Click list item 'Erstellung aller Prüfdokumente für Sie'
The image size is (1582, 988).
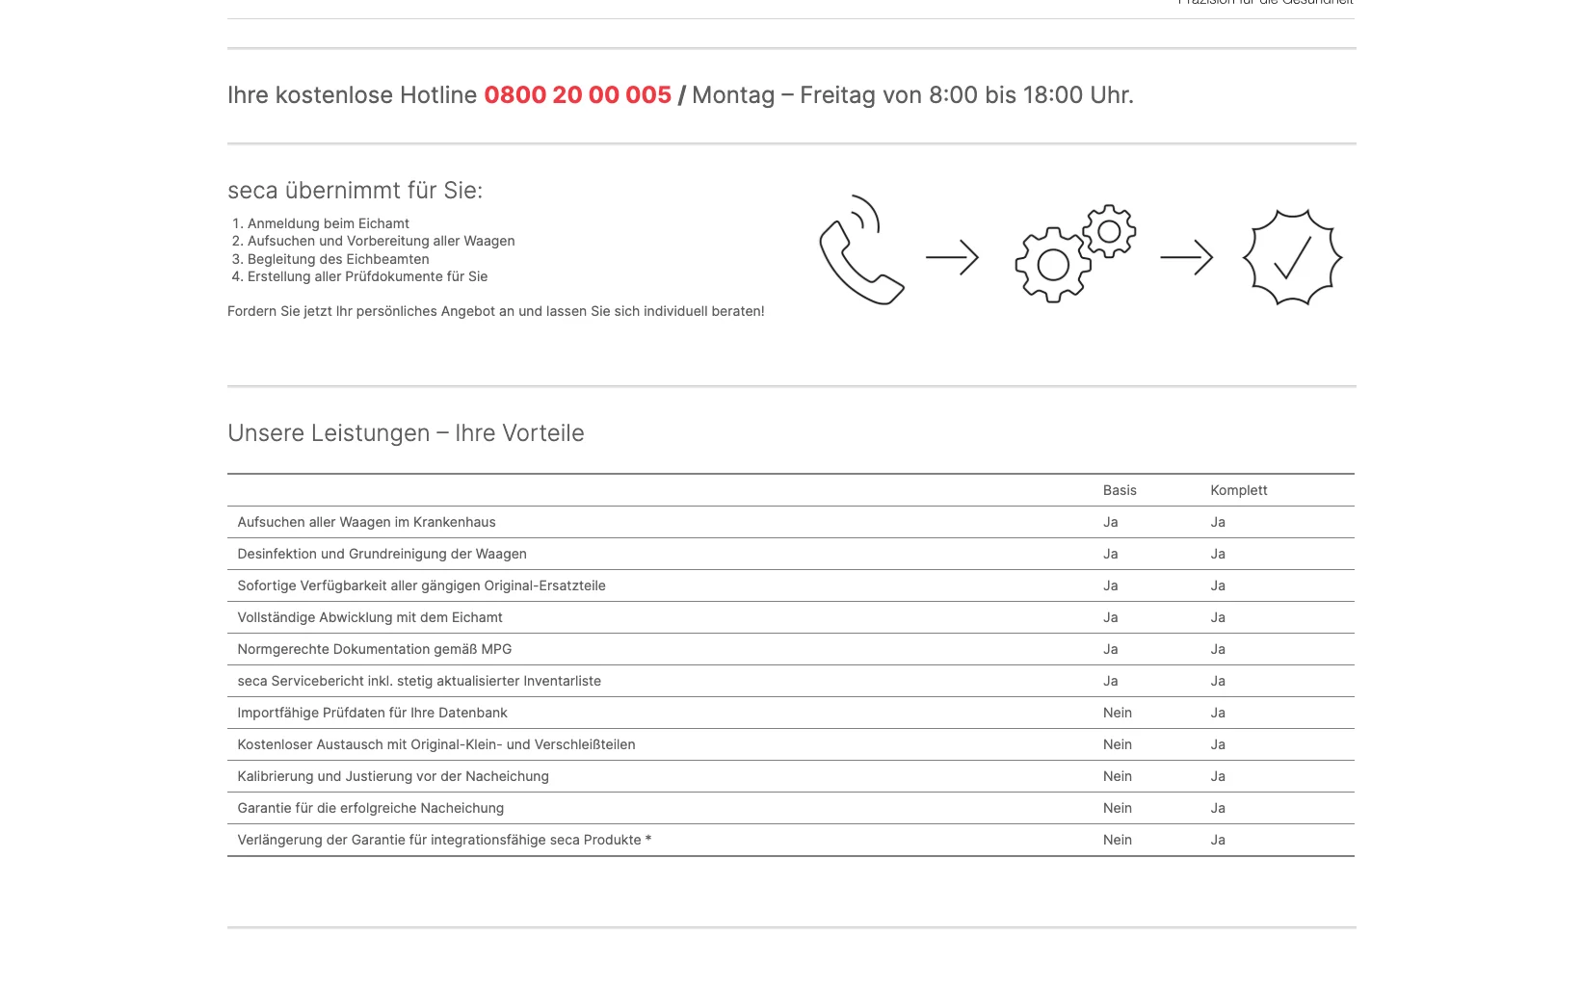click(368, 276)
